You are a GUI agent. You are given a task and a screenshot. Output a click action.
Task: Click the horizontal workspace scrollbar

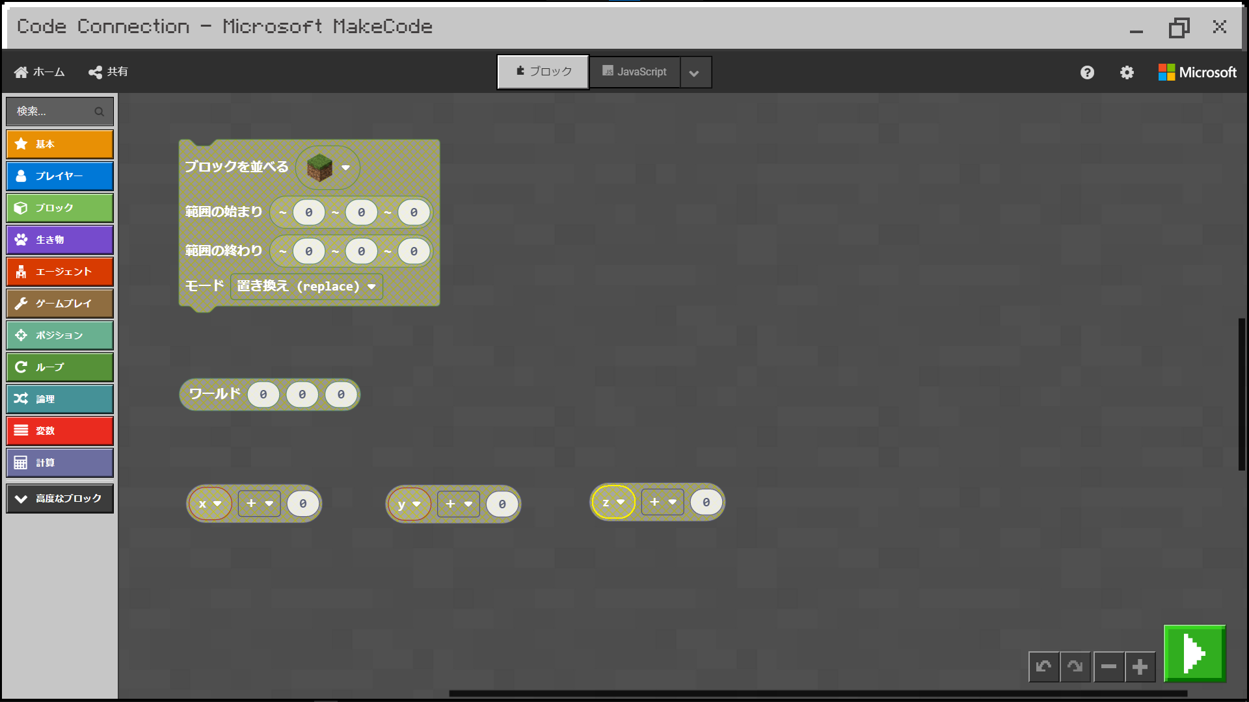coord(818,694)
